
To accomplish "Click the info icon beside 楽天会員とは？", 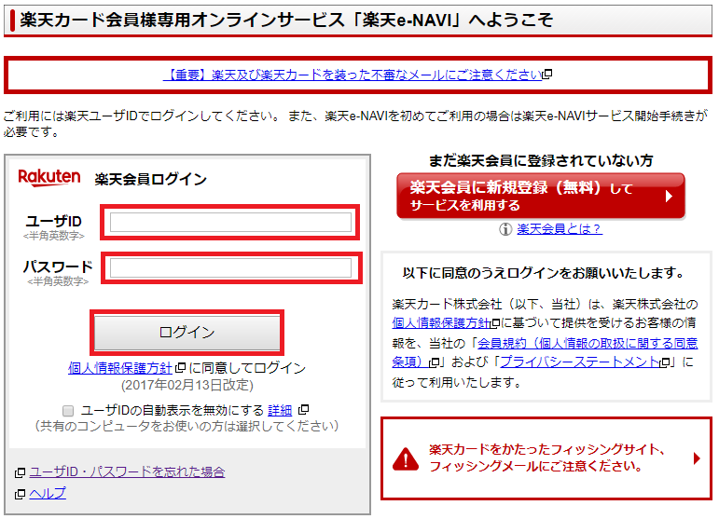I will [x=505, y=228].
